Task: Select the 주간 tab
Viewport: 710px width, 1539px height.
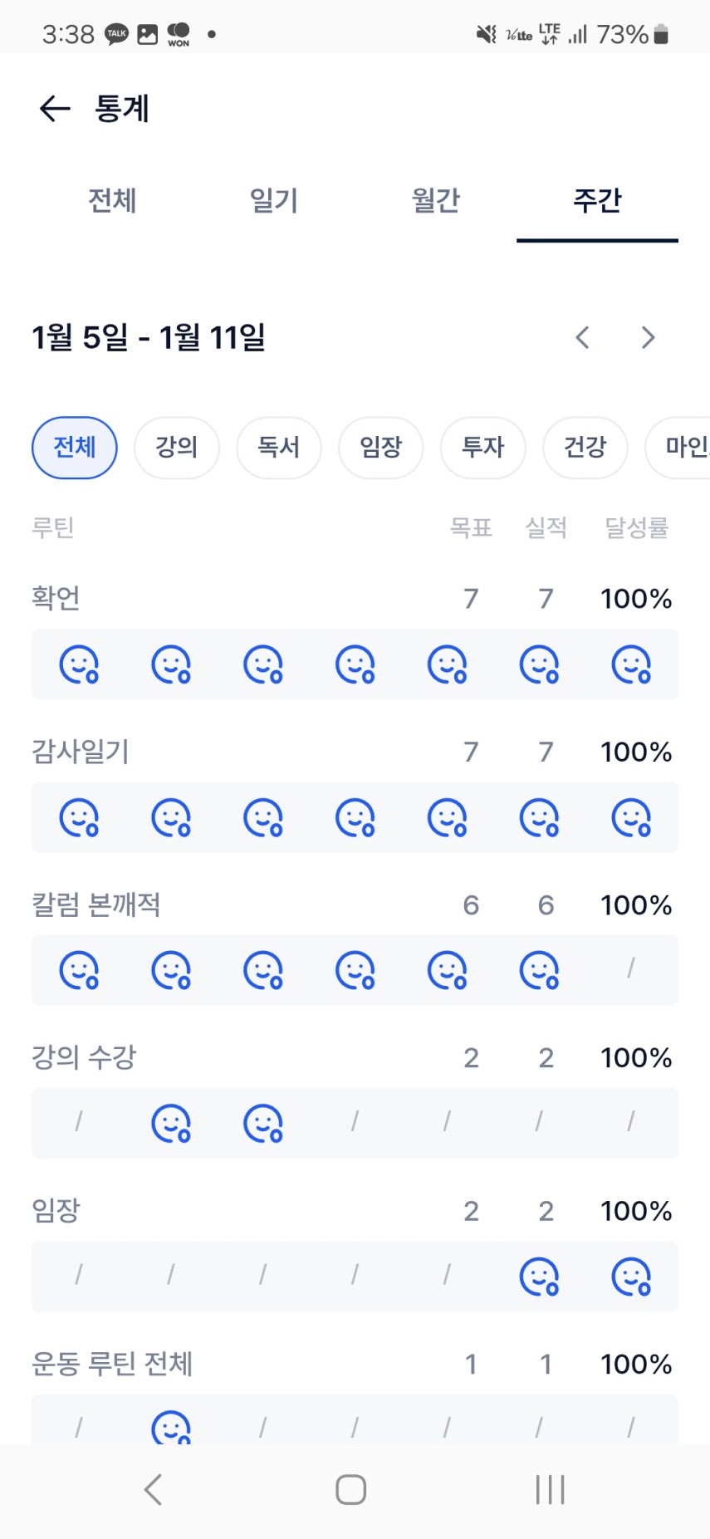Action: (597, 200)
